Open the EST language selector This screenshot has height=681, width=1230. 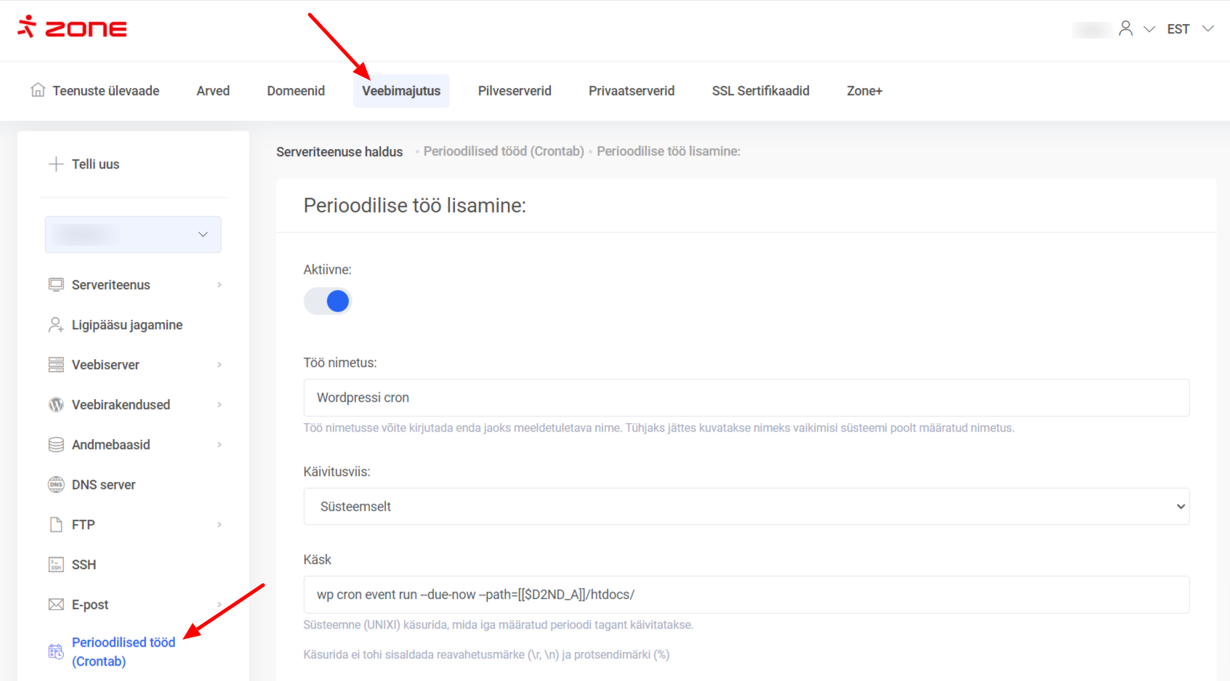click(1190, 29)
